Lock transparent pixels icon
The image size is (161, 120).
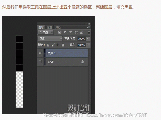[48, 45]
